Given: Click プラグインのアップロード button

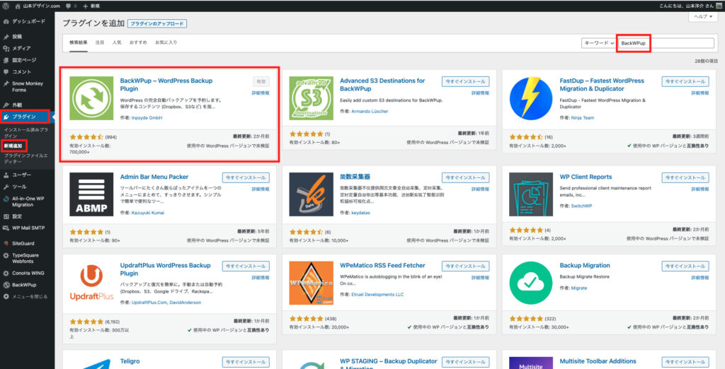Looking at the screenshot, I should click(157, 23).
